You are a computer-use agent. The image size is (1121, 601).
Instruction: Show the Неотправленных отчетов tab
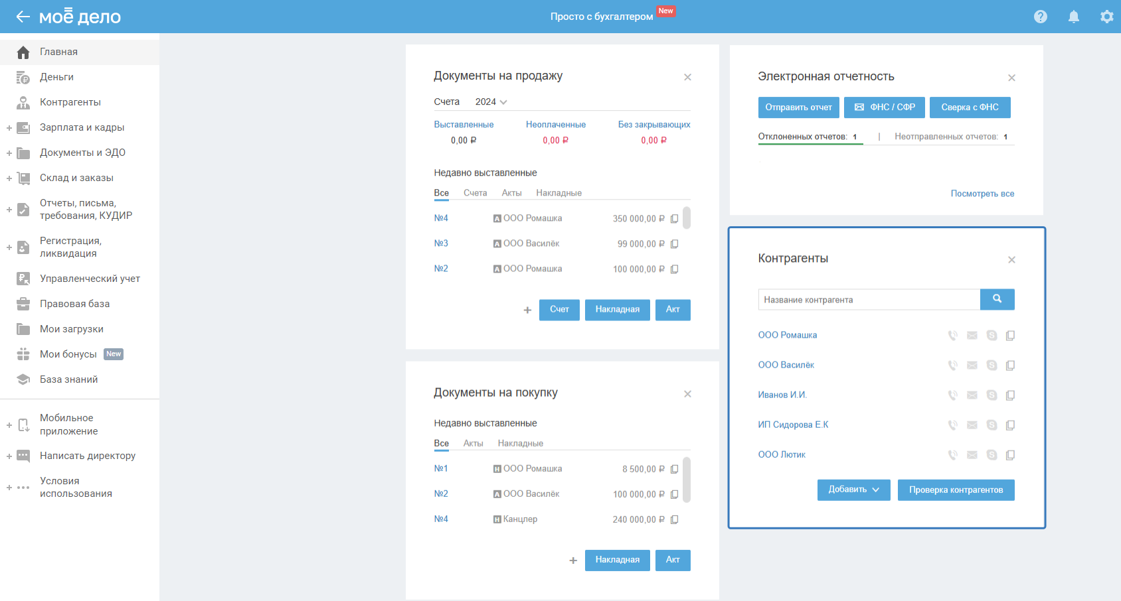tap(951, 137)
